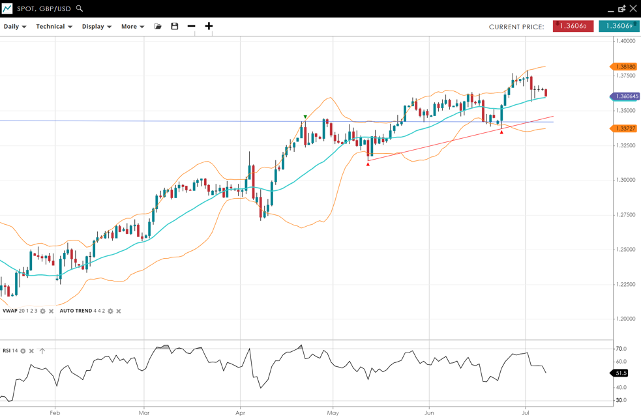Image resolution: width=641 pixels, height=419 pixels.
Task: Zoom out using the minus icon
Action: pos(191,27)
